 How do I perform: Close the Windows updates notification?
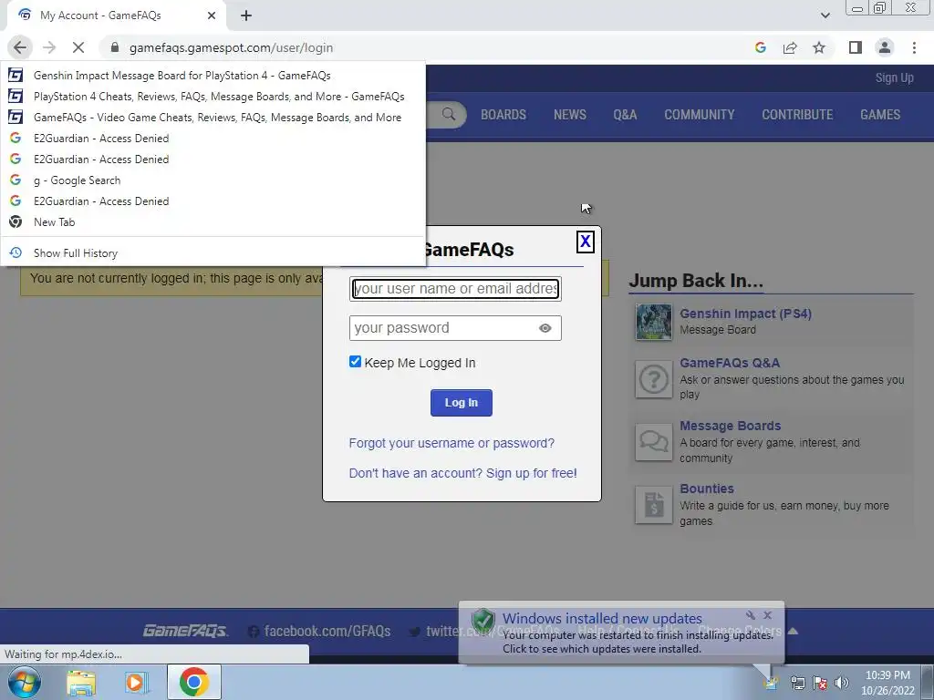[767, 615]
